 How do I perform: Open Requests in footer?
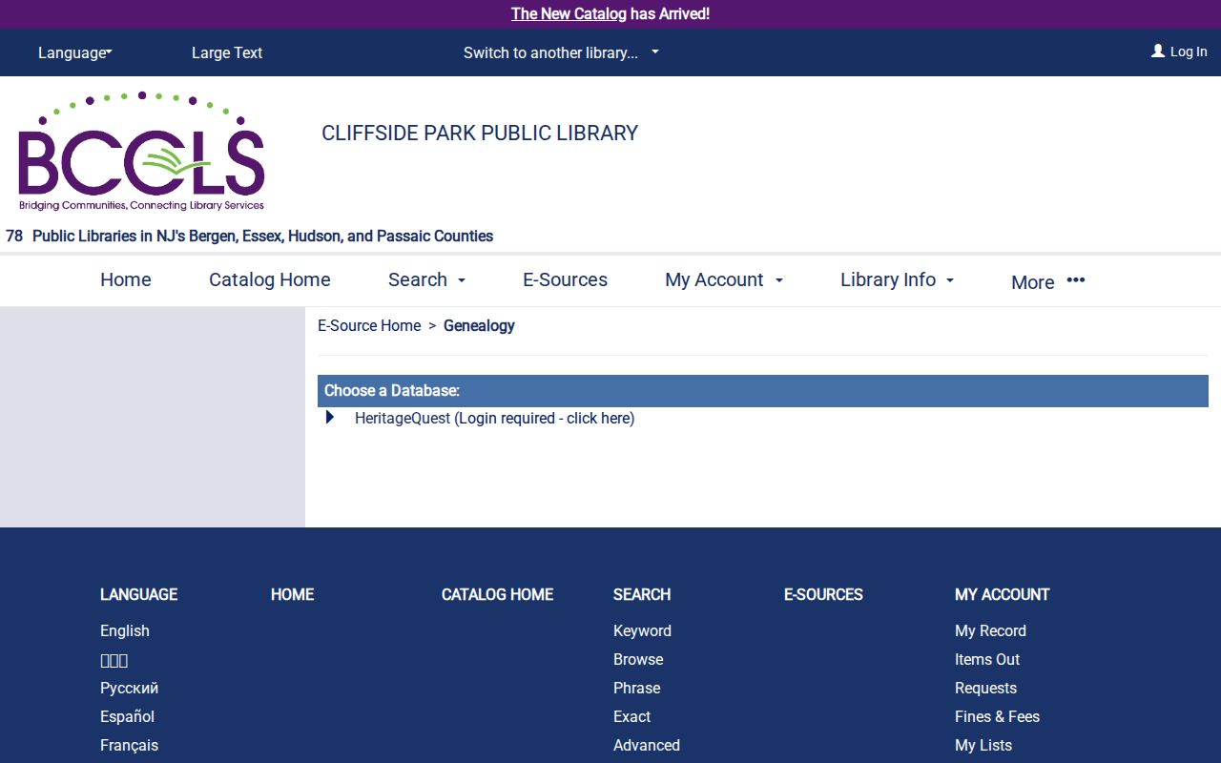pyautogui.click(x=985, y=688)
